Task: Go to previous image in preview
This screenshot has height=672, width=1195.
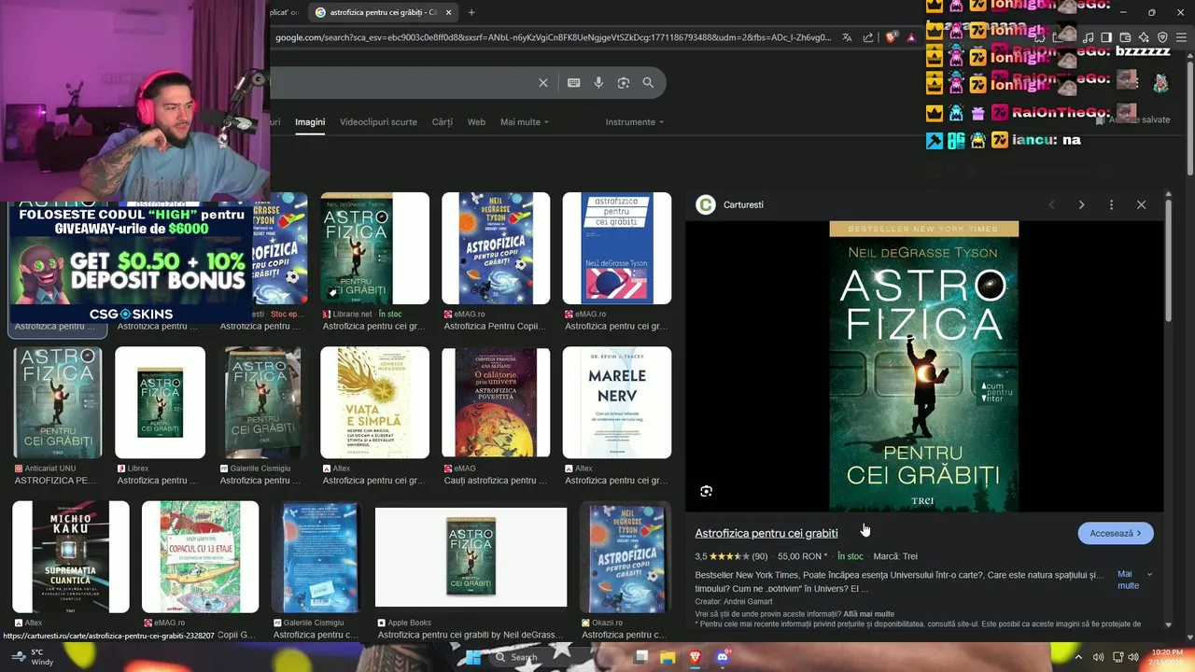Action: tap(1051, 204)
